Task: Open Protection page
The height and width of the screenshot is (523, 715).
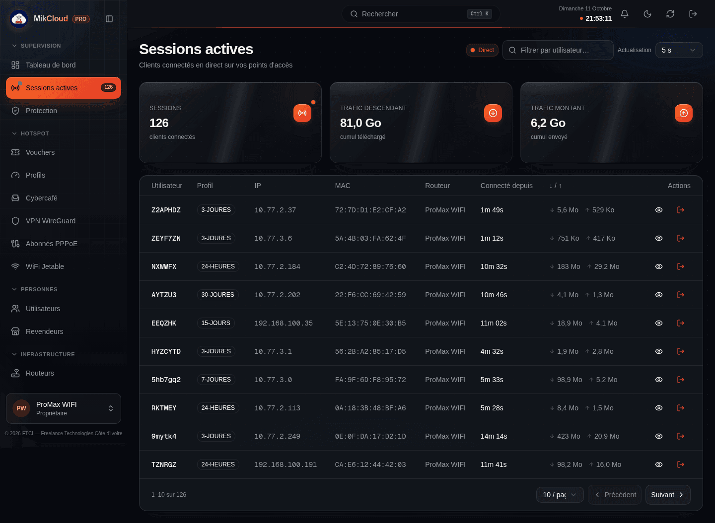Action: point(64,111)
